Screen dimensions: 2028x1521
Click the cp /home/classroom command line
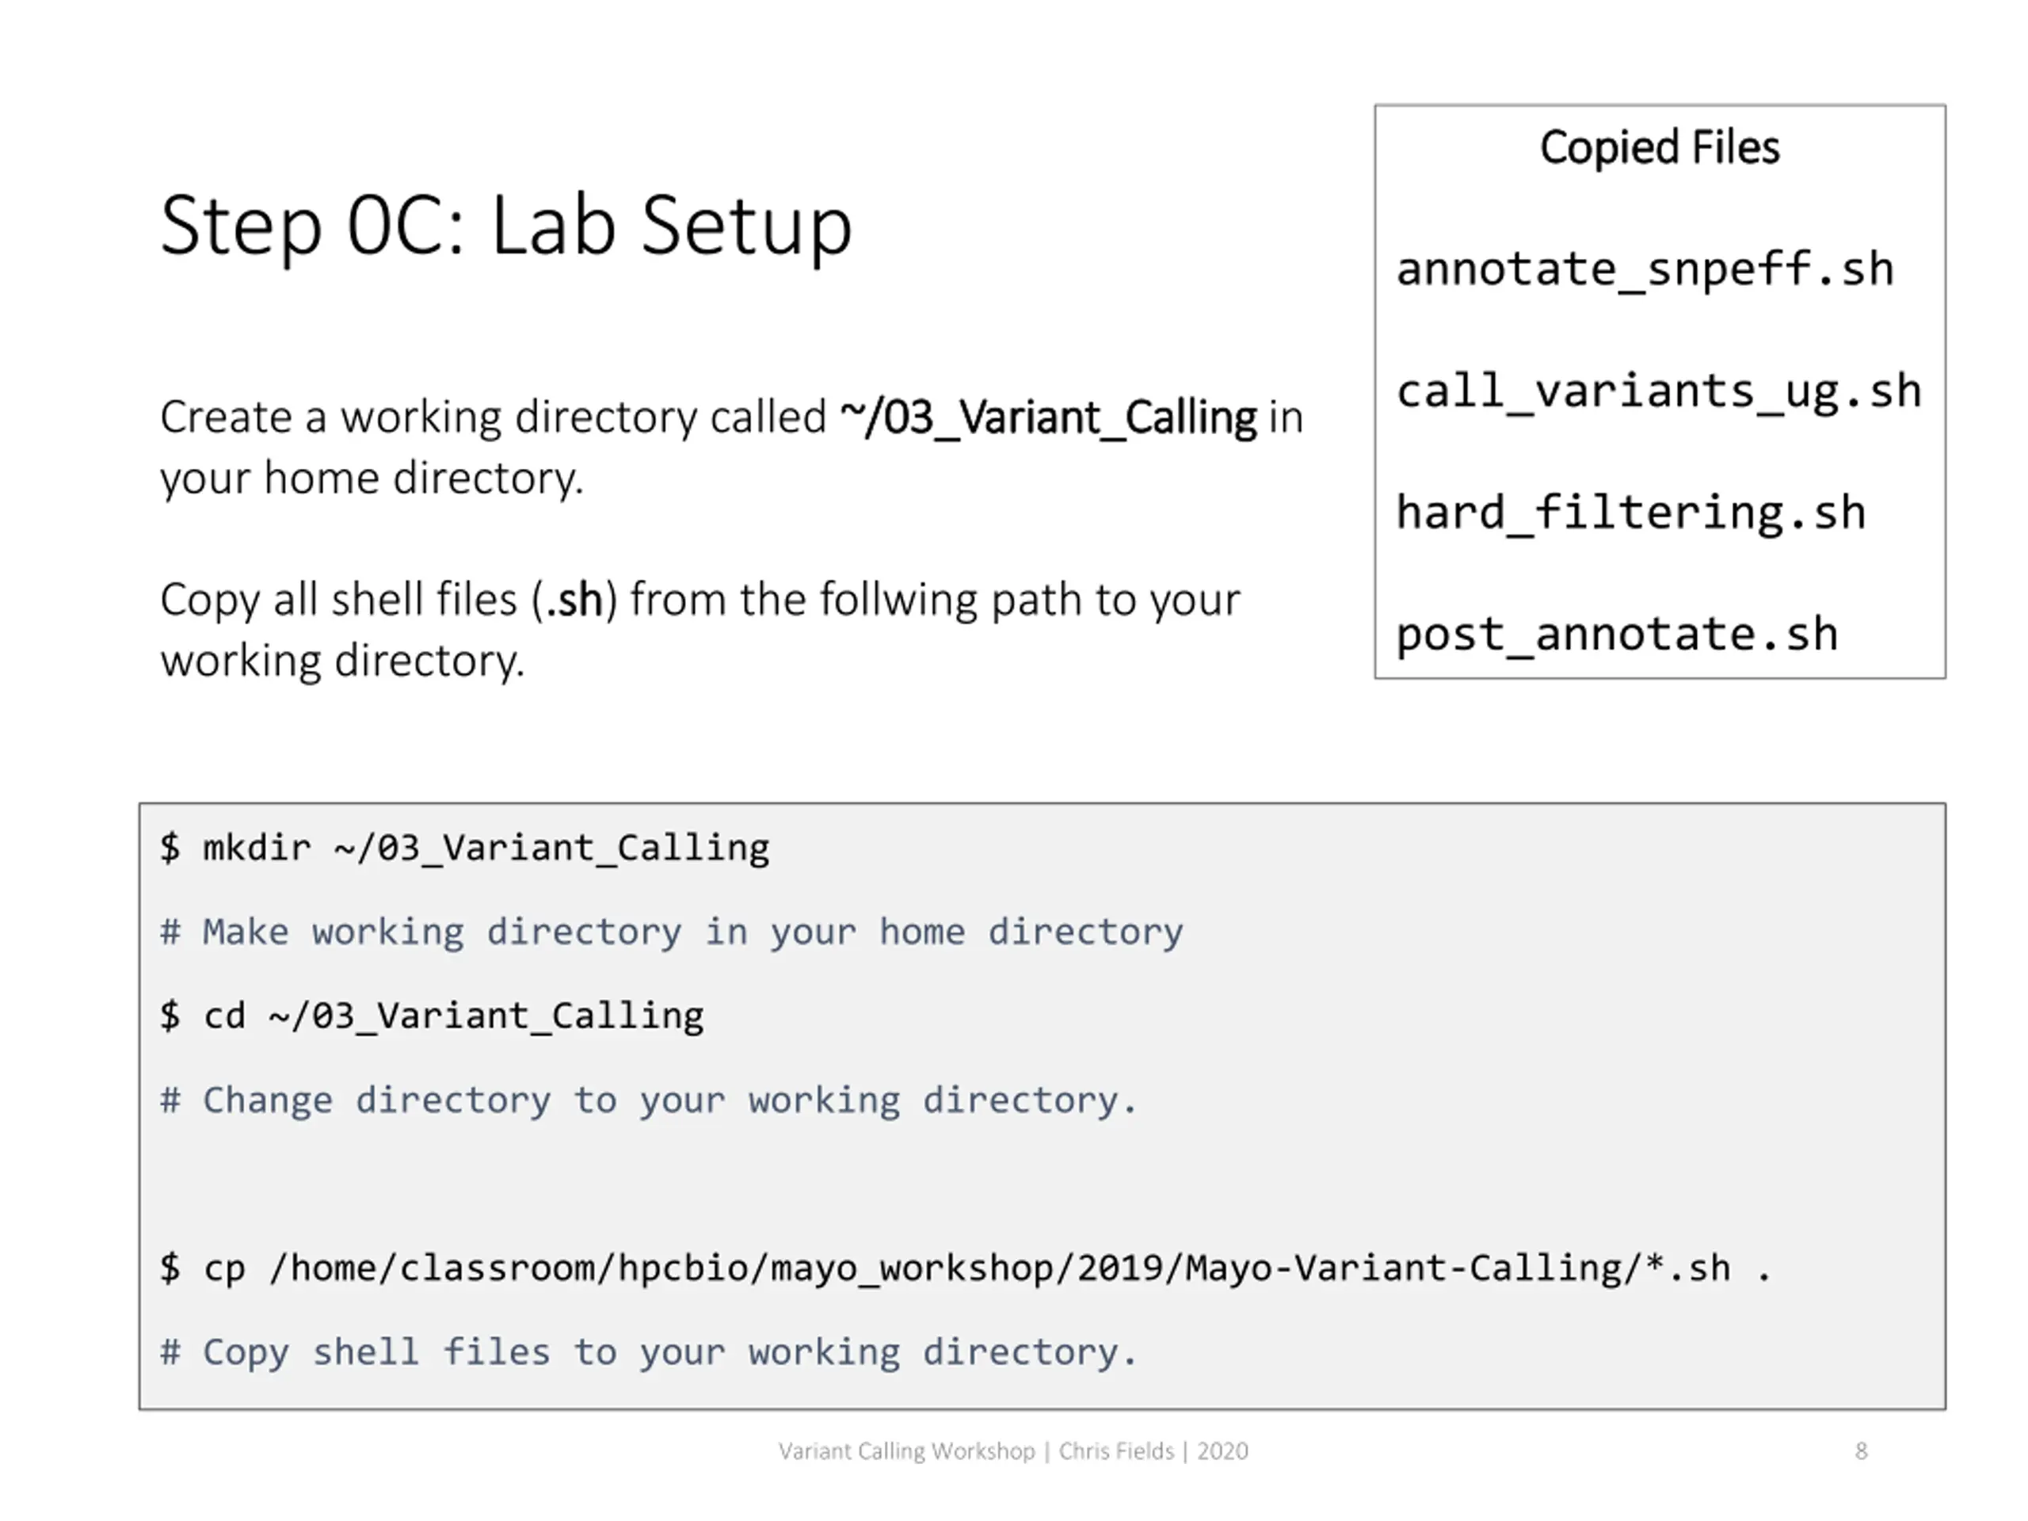[x=966, y=1269]
